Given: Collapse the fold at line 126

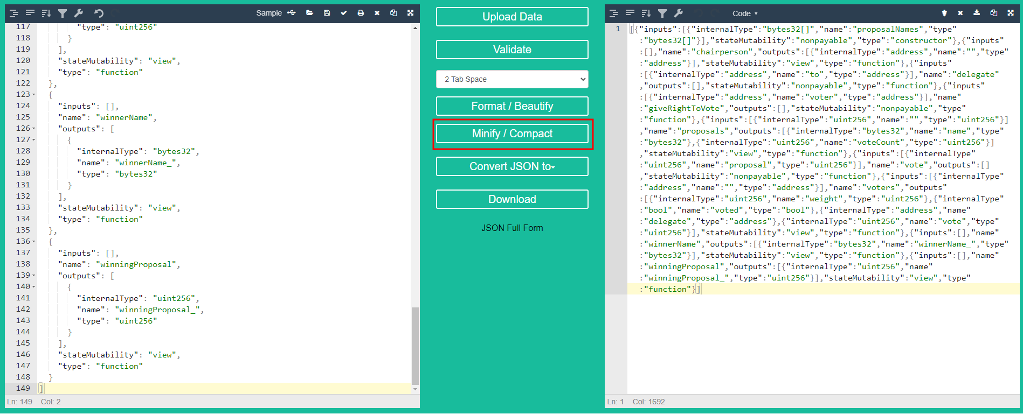Looking at the screenshot, I should [x=34, y=129].
